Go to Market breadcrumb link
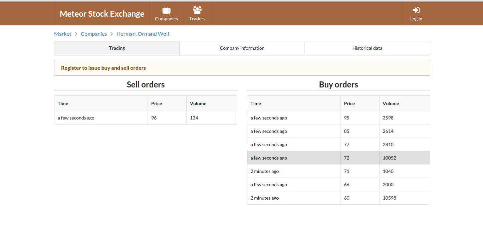483x252 pixels. point(63,34)
